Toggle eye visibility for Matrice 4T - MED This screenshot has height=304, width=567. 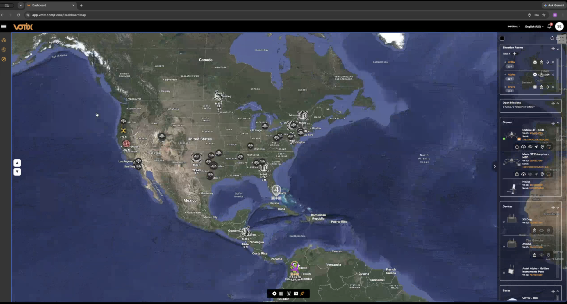coord(530,147)
